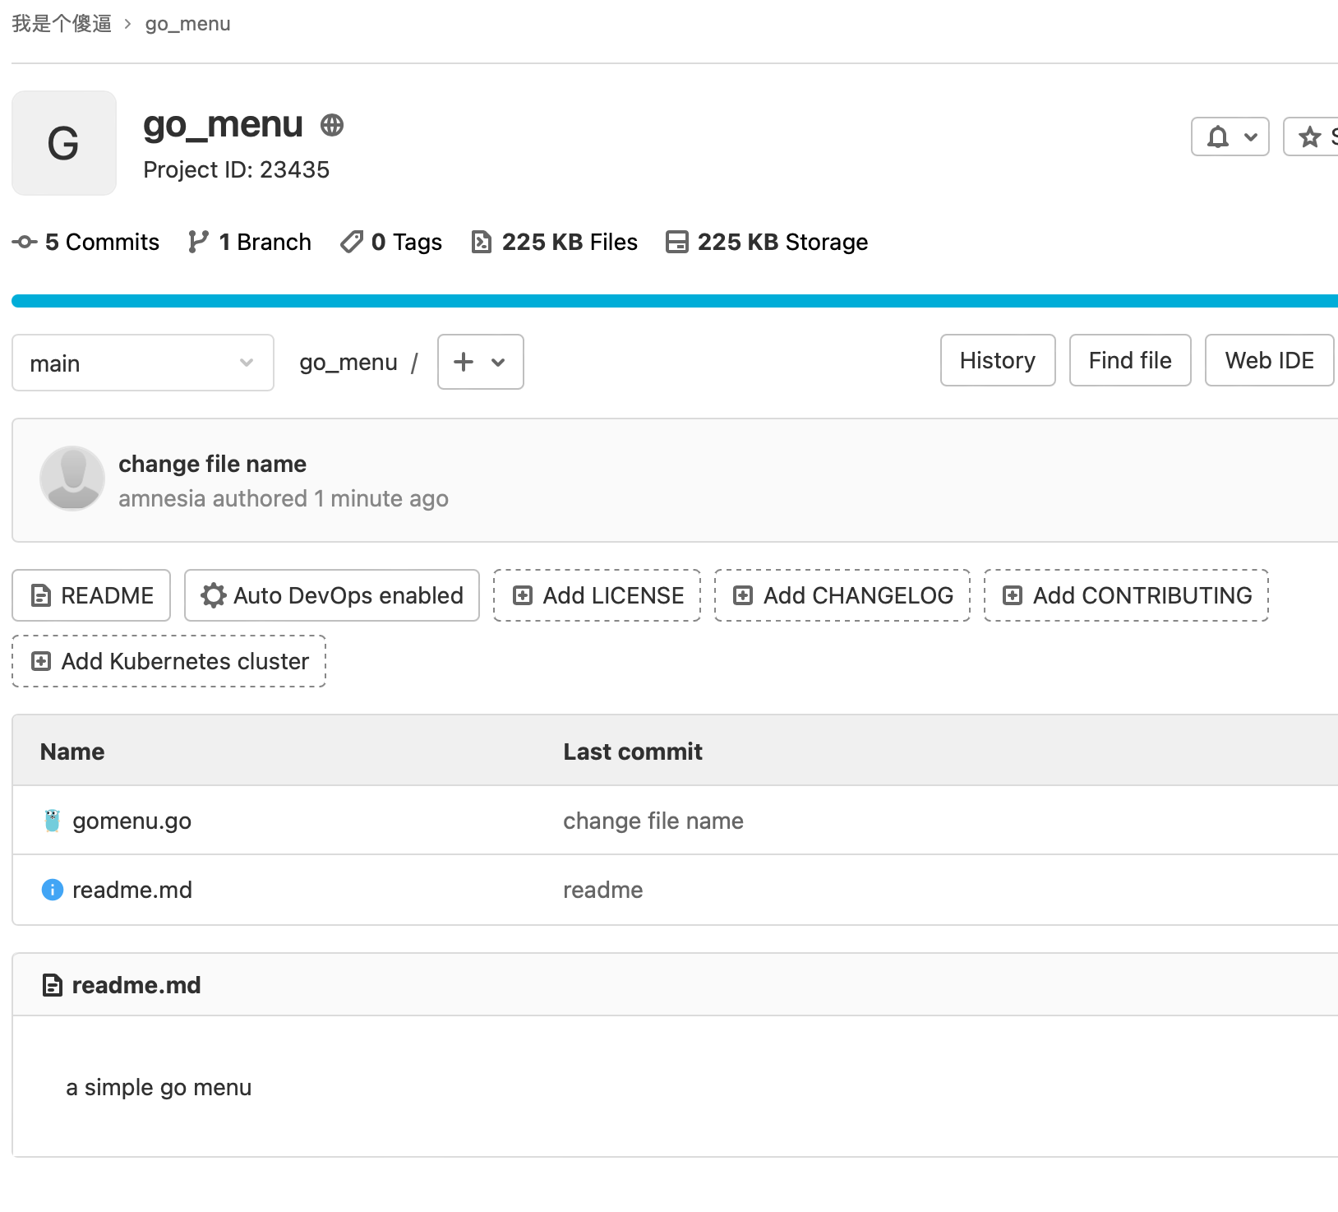This screenshot has width=1338, height=1212.
Task: View the 1 Branch link
Action: (250, 242)
